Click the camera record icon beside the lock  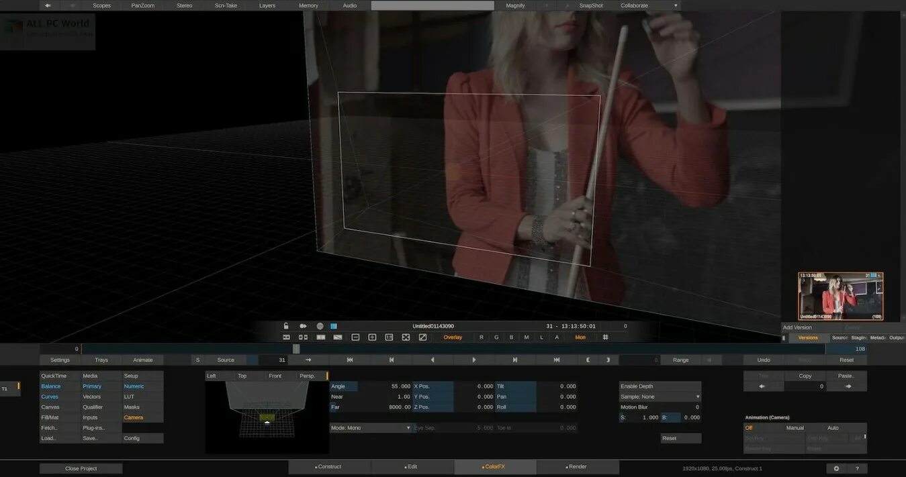click(x=303, y=326)
